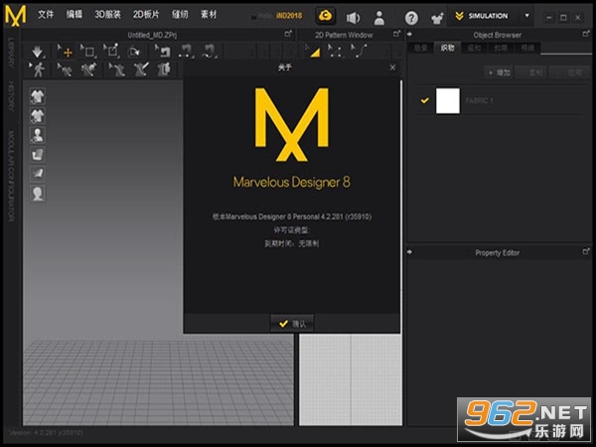Toggle the FABRIC 1 checkmark
596x447 pixels.
coord(424,100)
